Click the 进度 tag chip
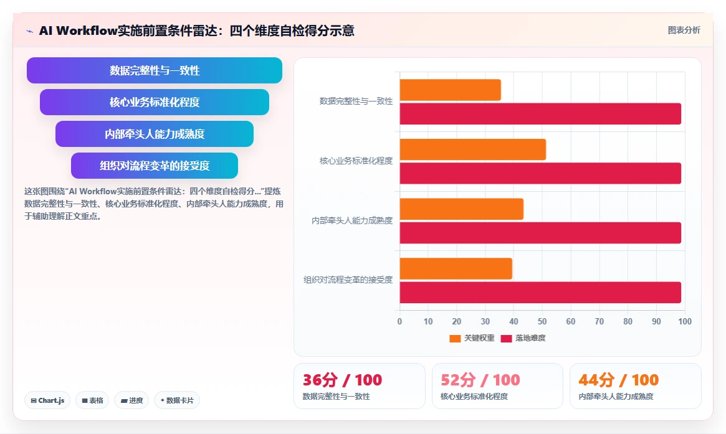This screenshot has height=434, width=726. click(131, 400)
